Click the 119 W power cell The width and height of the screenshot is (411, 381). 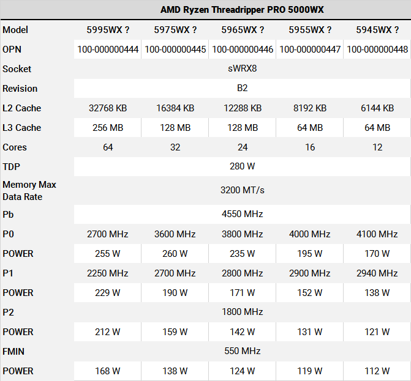point(310,371)
